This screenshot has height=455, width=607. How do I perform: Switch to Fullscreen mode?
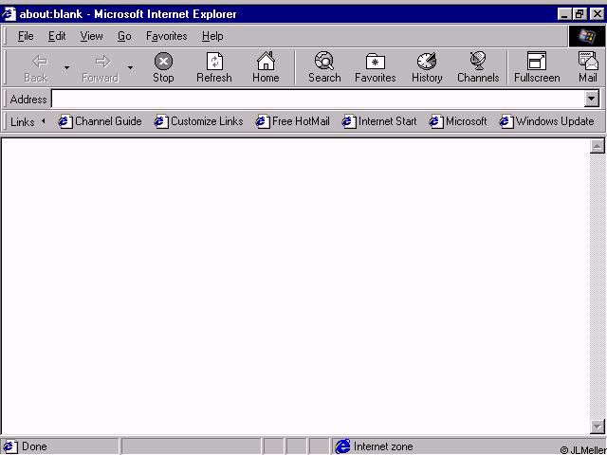537,67
